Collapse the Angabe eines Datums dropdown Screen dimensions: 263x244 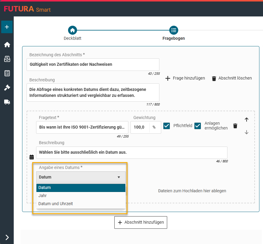81,177
